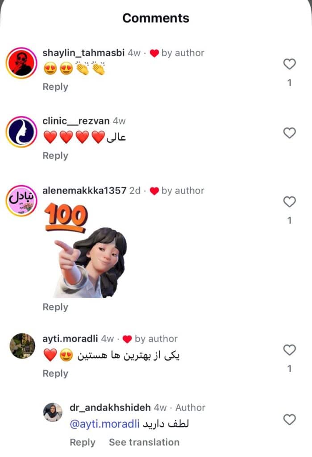Open the dr_andakhshideh username

click(110, 407)
